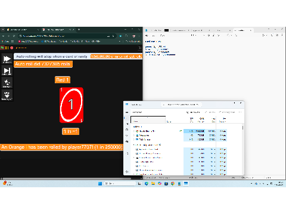Open Task Manager hamburger navigation menu
This screenshot has width=286, height=214.
[127, 112]
